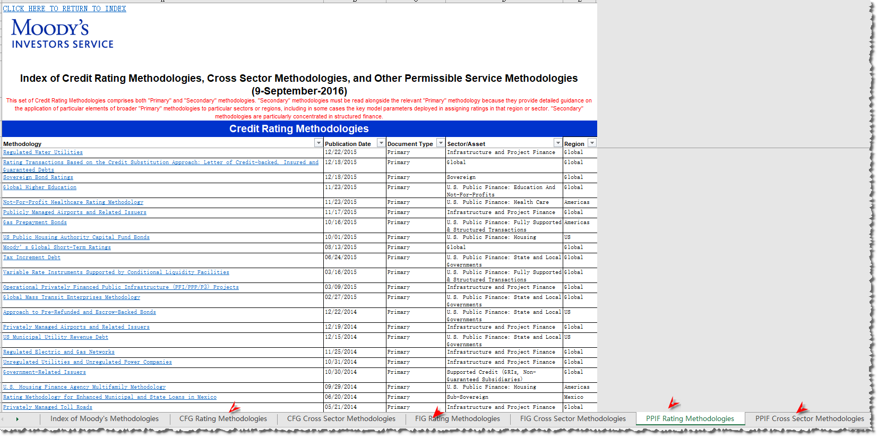Open the CFG Rating Methodologies sheet tab

(x=223, y=418)
